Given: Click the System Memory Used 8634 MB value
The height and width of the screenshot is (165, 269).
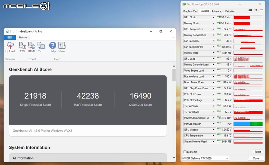Looking at the screenshot, I should [x=225, y=142].
